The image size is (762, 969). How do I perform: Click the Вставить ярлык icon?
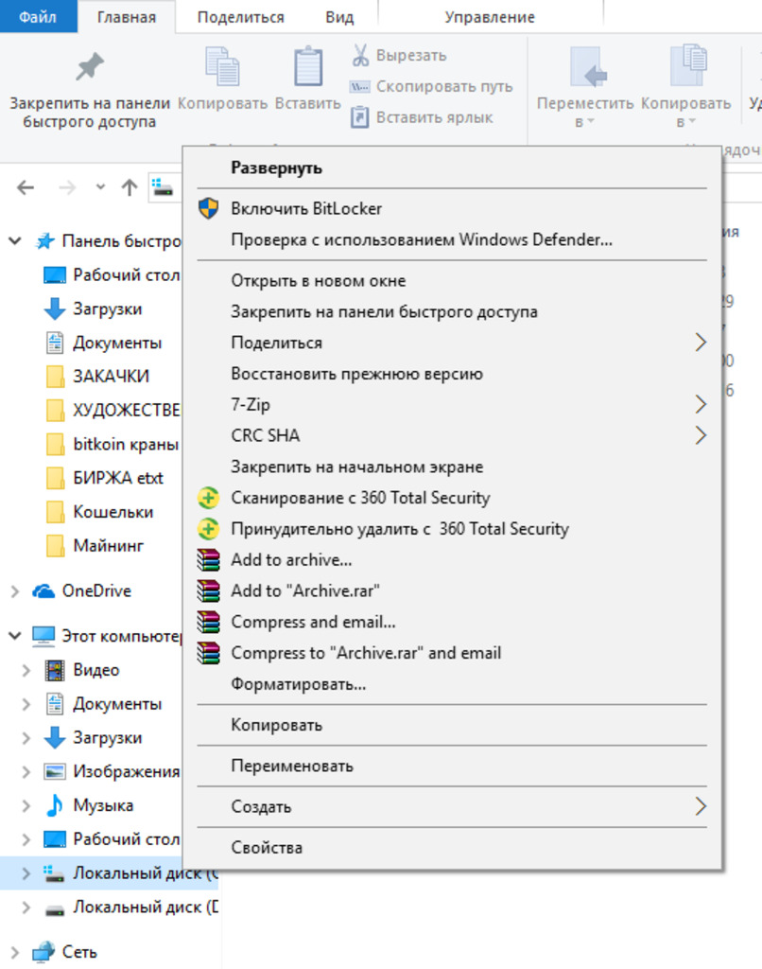pos(359,117)
